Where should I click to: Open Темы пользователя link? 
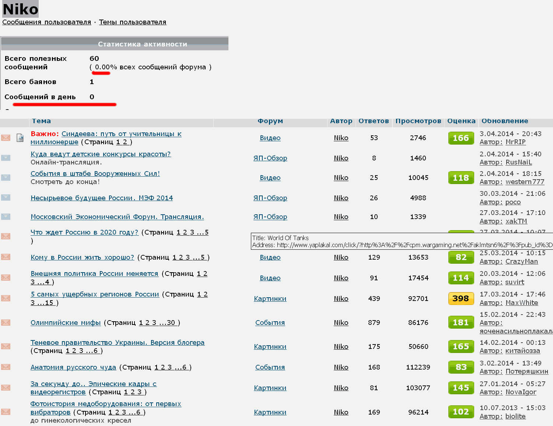[133, 22]
